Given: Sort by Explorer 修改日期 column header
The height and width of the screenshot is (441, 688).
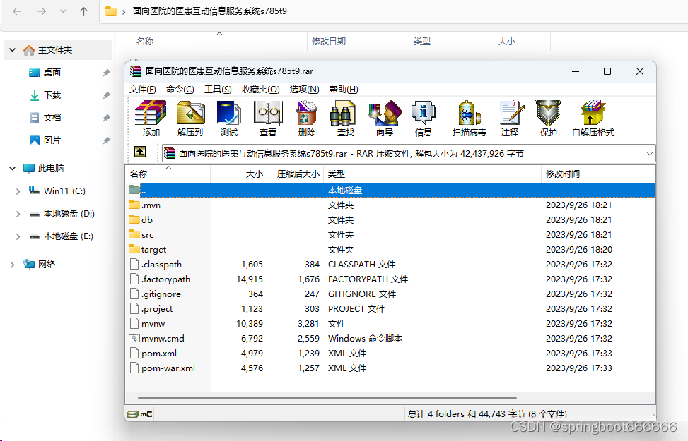Looking at the screenshot, I should (358, 42).
